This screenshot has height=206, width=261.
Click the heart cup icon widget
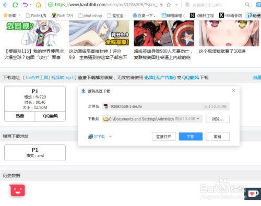click(253, 193)
